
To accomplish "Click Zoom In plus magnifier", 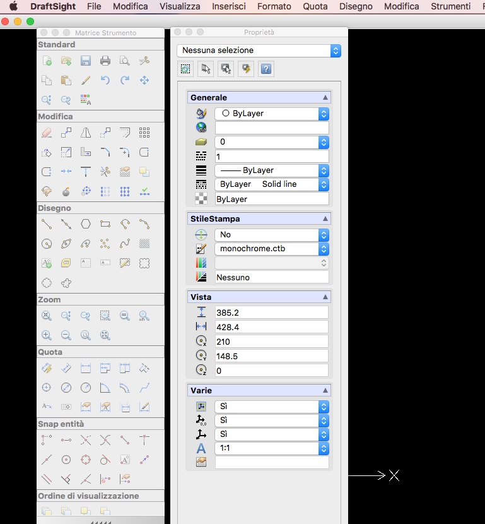I will coord(47,335).
